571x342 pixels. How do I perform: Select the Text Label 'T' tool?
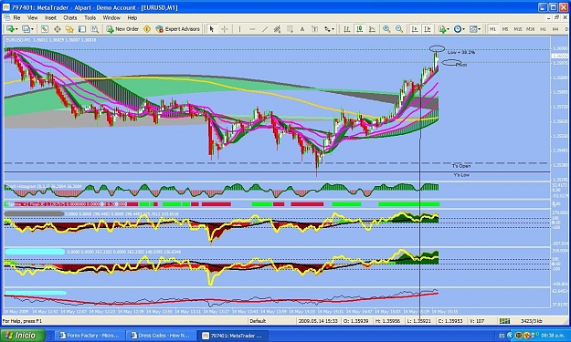[x=315, y=29]
